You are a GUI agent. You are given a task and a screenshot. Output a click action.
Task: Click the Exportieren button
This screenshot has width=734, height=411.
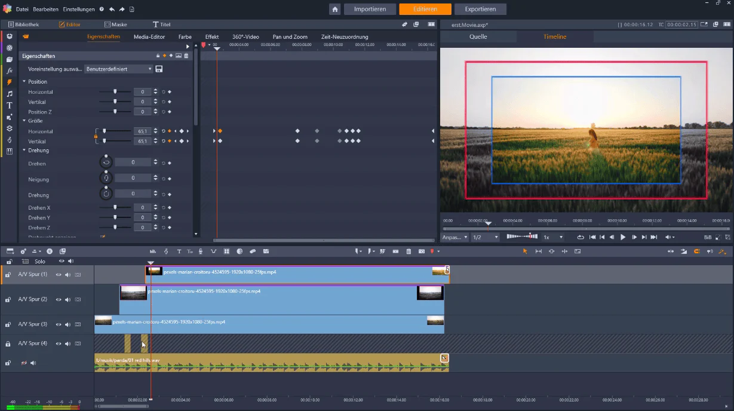click(480, 9)
